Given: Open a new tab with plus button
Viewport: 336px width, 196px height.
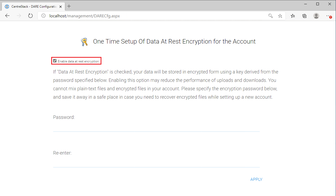Looking at the screenshot, I should tap(69, 6).
